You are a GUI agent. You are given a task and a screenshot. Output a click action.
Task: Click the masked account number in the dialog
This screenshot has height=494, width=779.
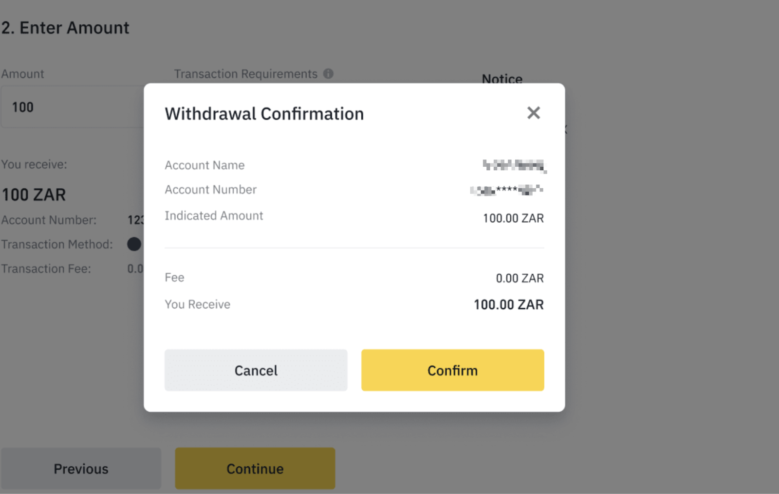[x=507, y=190]
